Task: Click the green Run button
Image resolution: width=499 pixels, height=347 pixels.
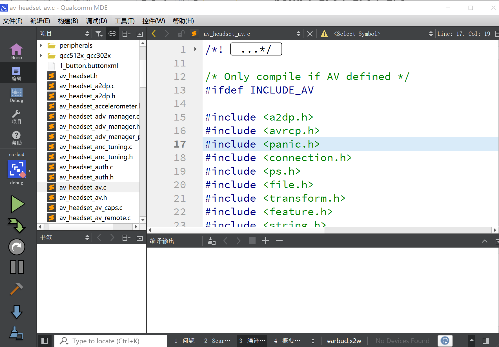Action: 17,204
